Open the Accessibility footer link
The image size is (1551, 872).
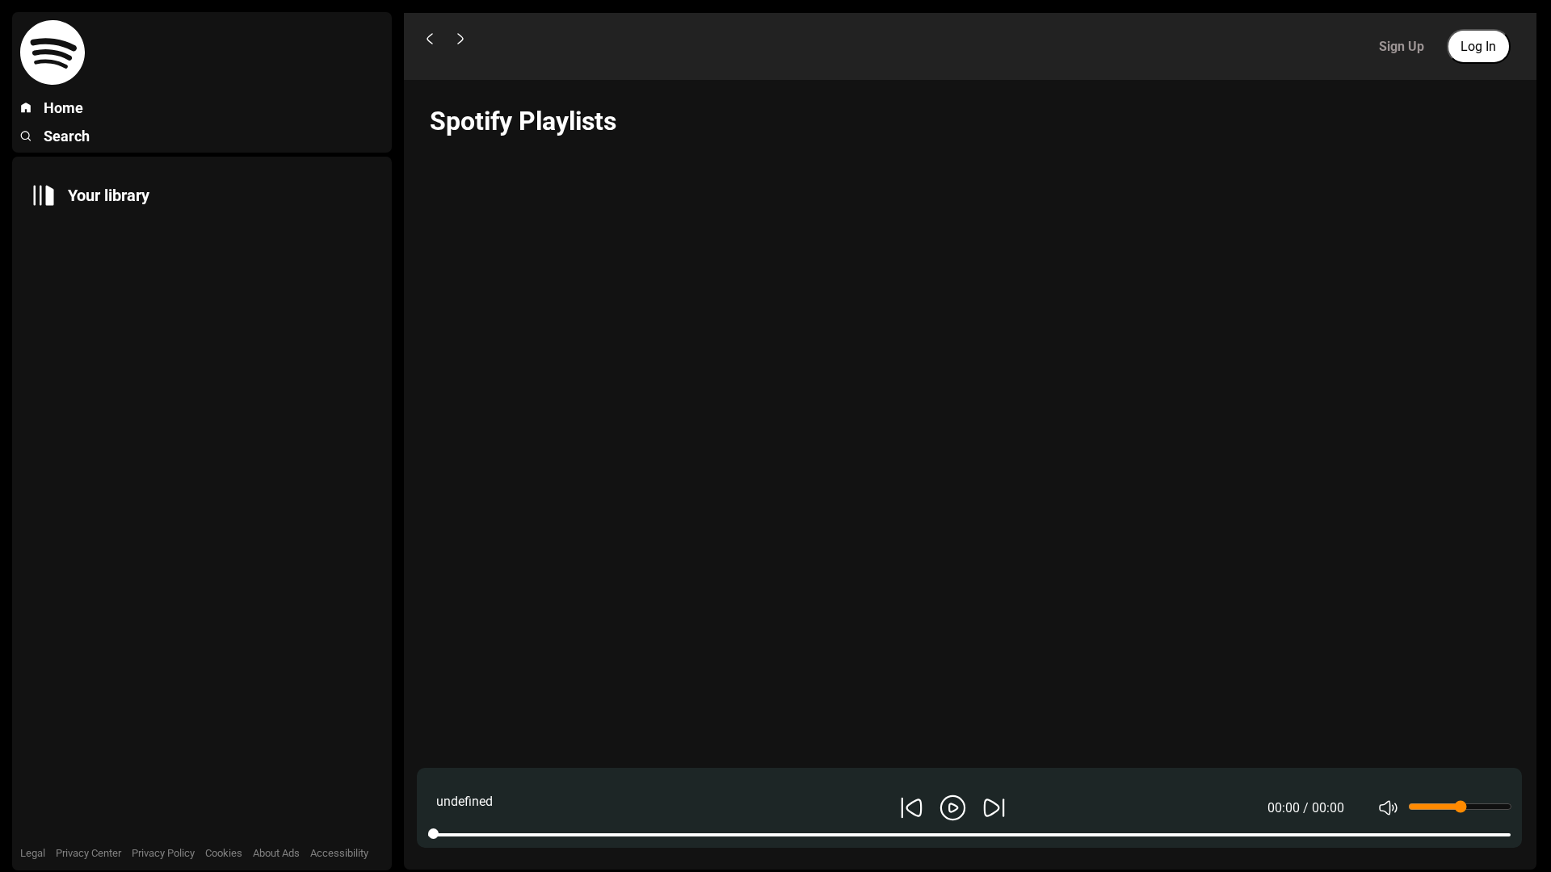point(339,853)
